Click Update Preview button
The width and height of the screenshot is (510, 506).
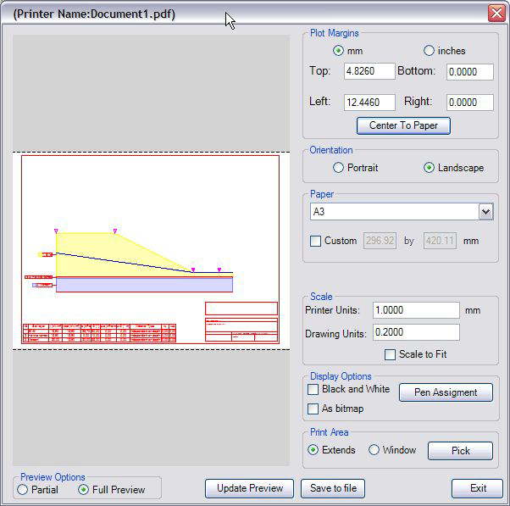tap(249, 488)
